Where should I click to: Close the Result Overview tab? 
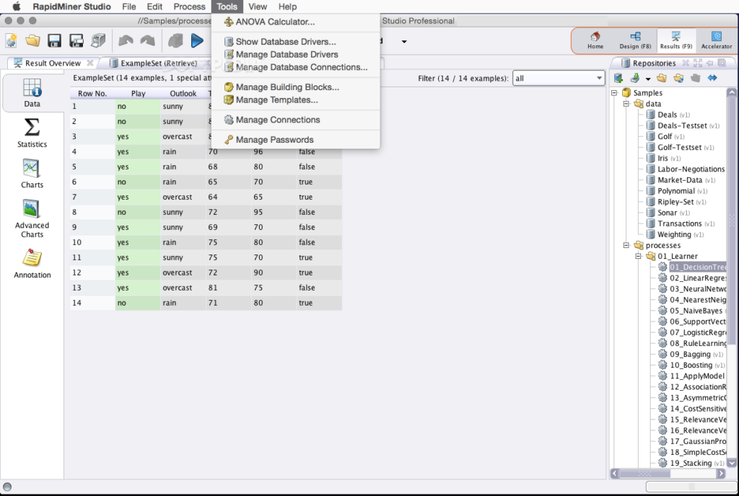pos(89,63)
